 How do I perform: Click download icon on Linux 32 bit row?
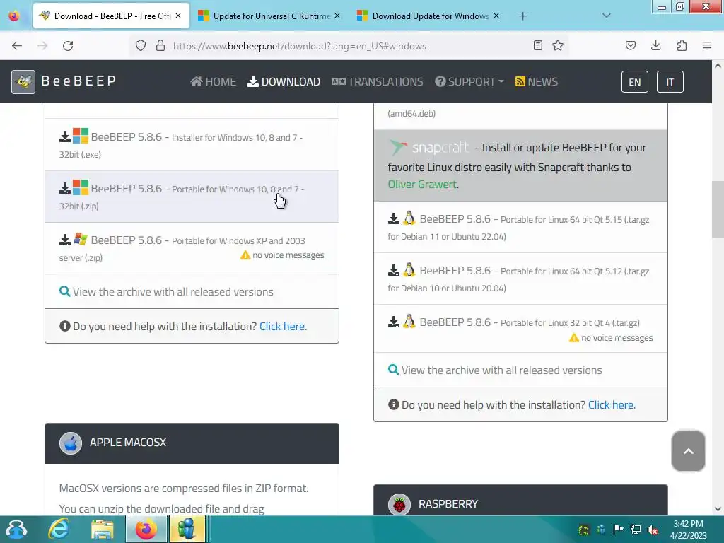[x=394, y=322]
